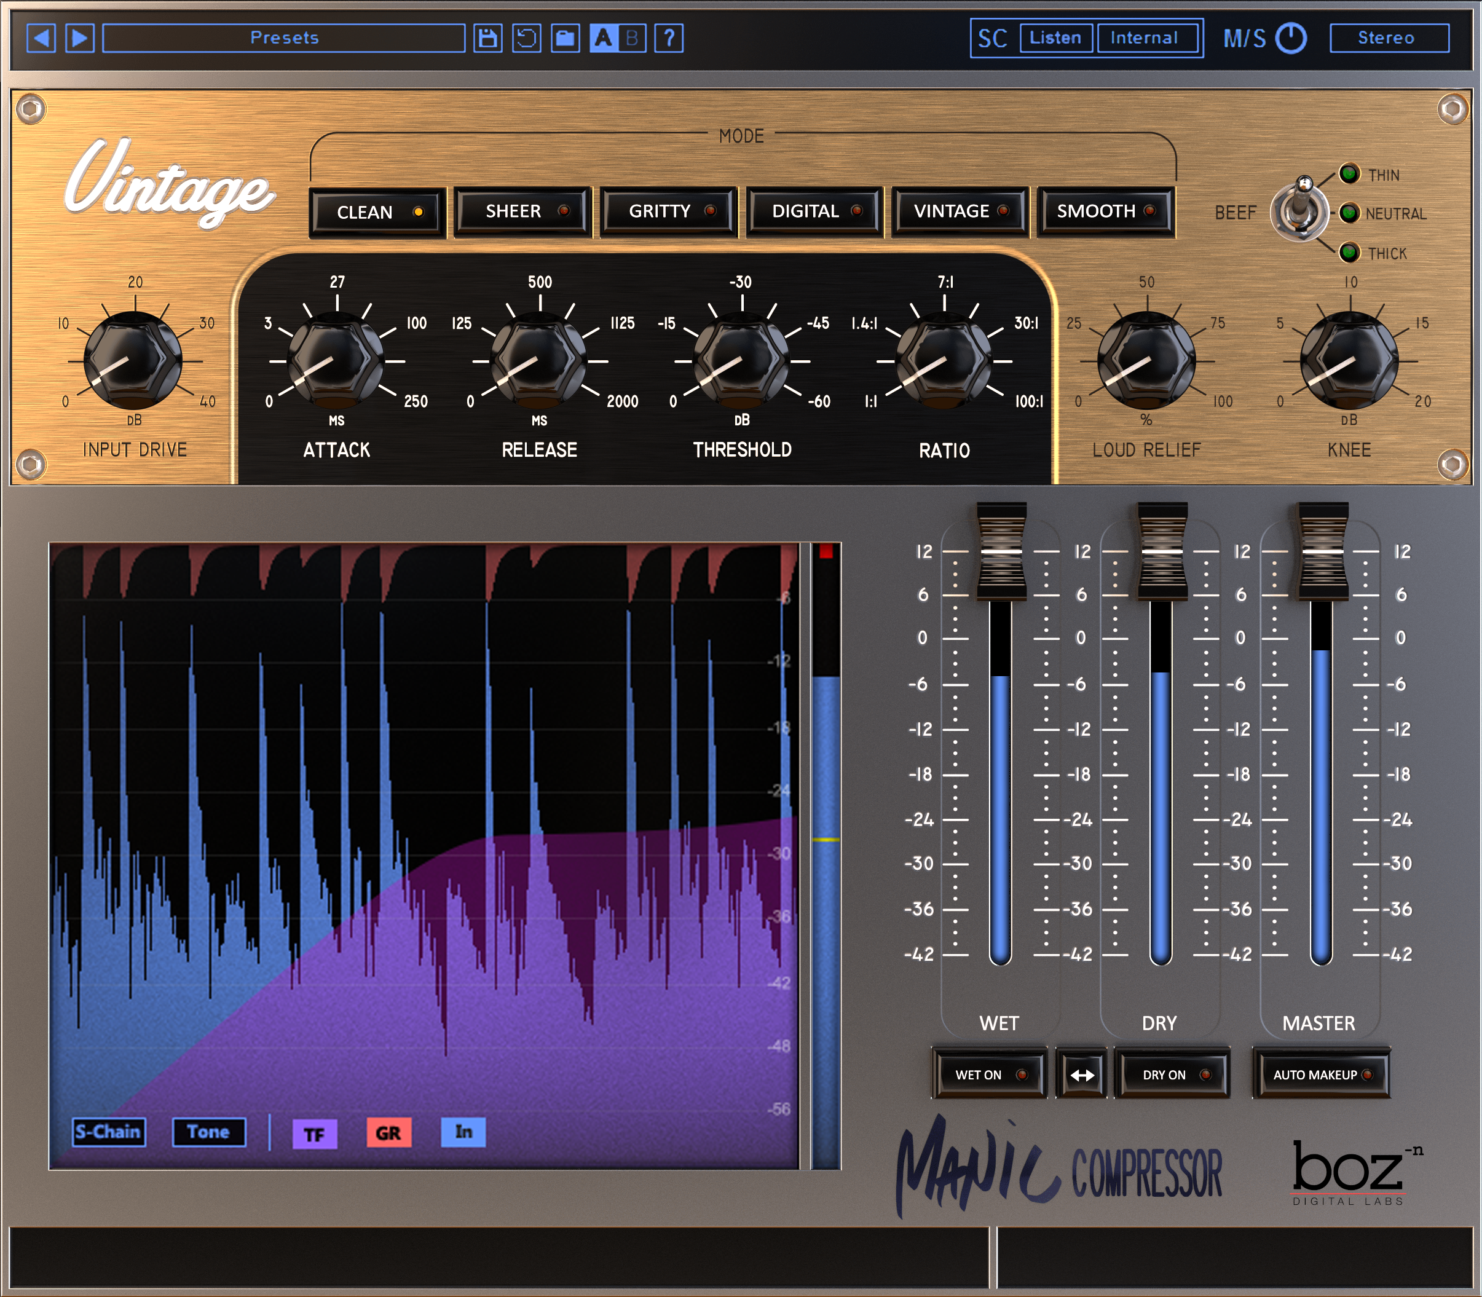Show the S-Chain view in the display
The height and width of the screenshot is (1297, 1482).
109,1133
